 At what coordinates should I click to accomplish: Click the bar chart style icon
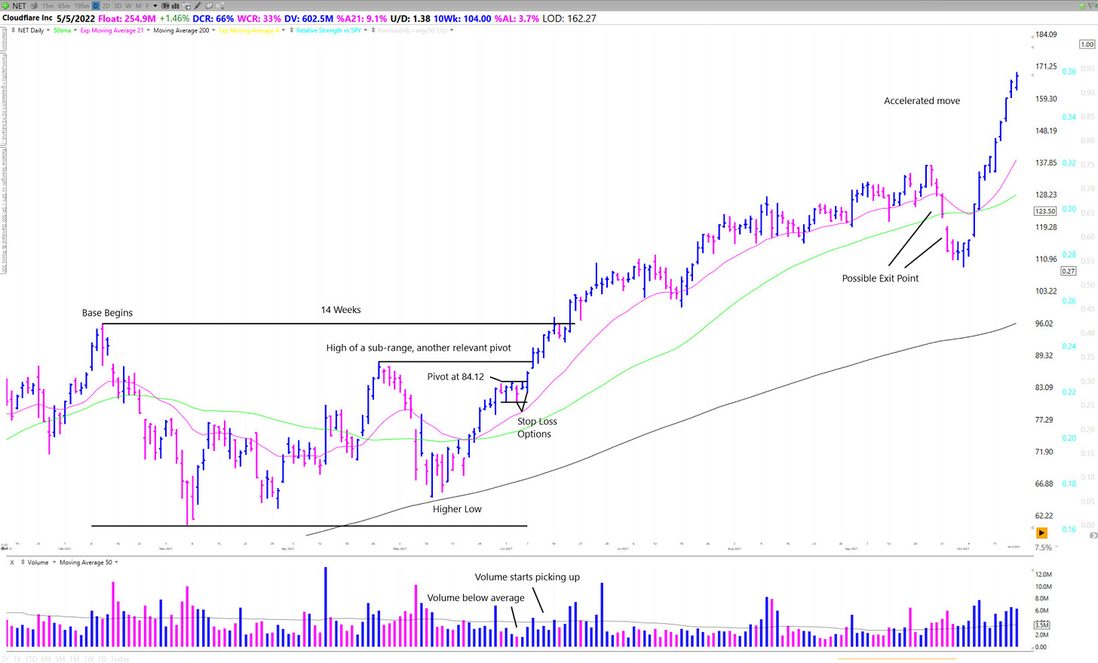tap(175, 6)
